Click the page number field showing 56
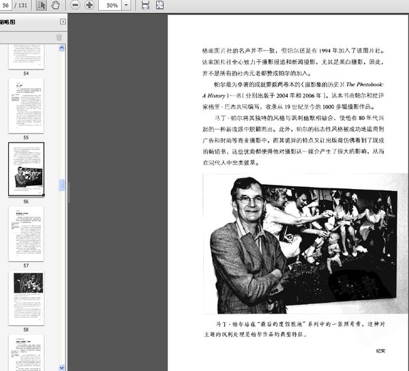Screen dimensions: 409x371 click(5, 5)
